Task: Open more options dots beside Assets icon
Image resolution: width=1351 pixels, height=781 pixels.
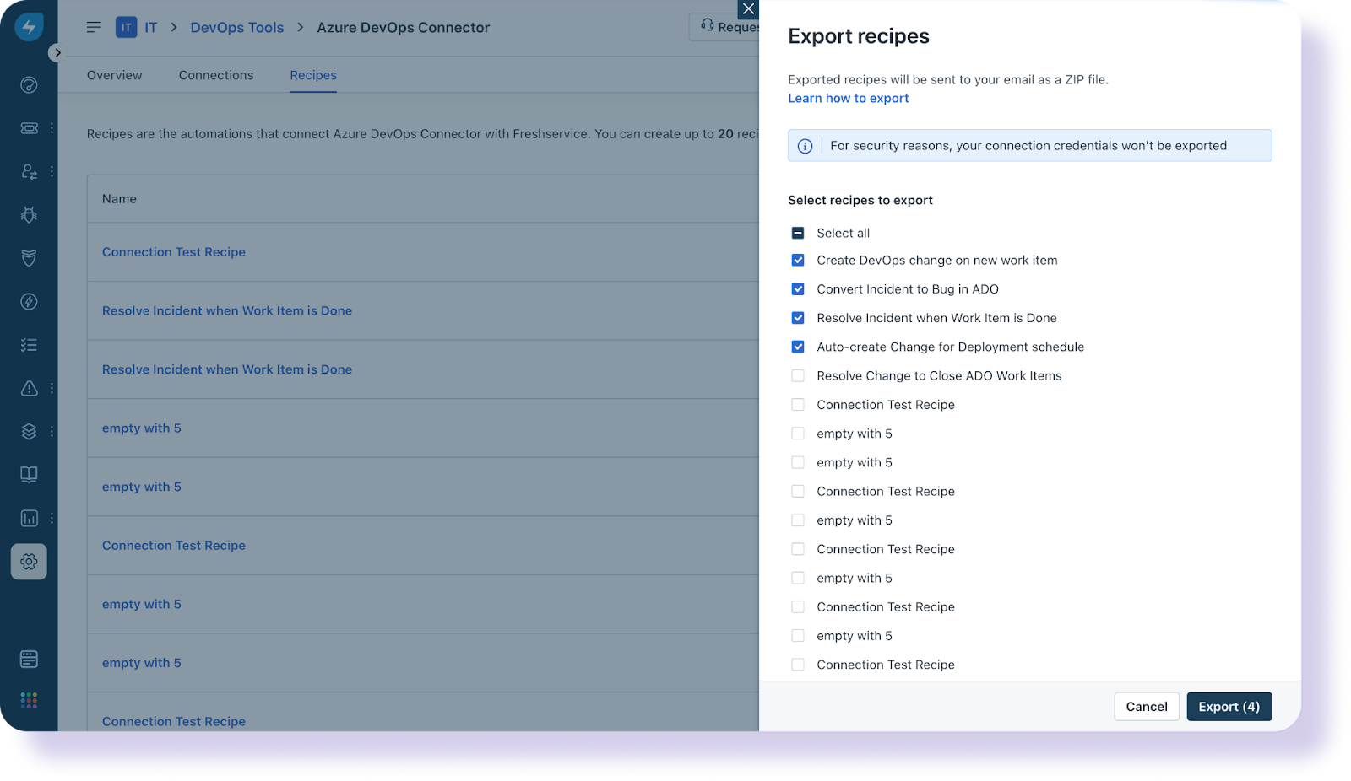Action: 52,431
